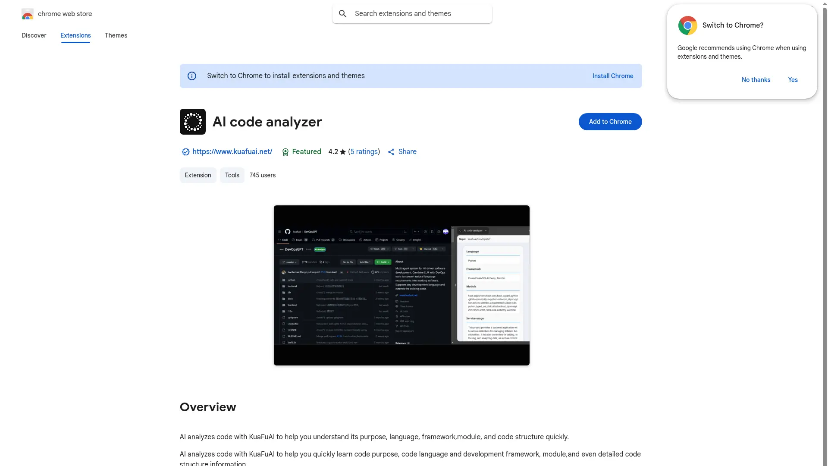The height and width of the screenshot is (466, 828).
Task: Click the verified publisher badge icon
Action: [x=185, y=152]
